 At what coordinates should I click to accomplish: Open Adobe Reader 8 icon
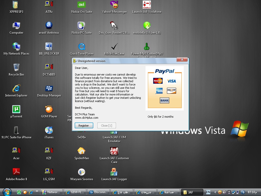(x=16, y=172)
